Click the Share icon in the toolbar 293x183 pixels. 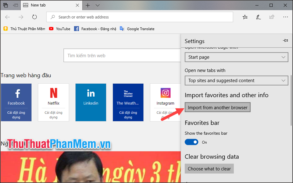point(272,17)
